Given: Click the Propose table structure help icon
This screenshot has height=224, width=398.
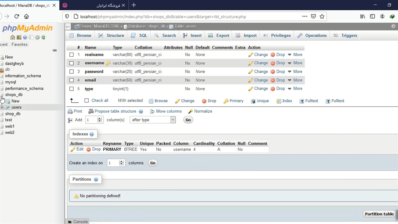Looking at the screenshot, I should tap(141, 111).
